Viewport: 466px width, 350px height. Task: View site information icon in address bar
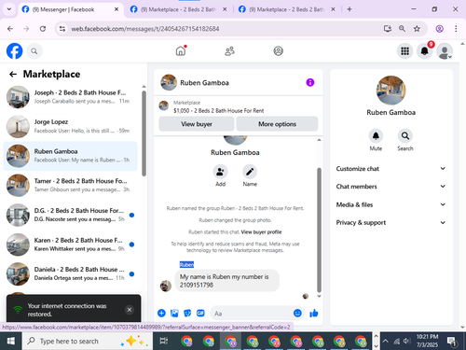coord(62,29)
